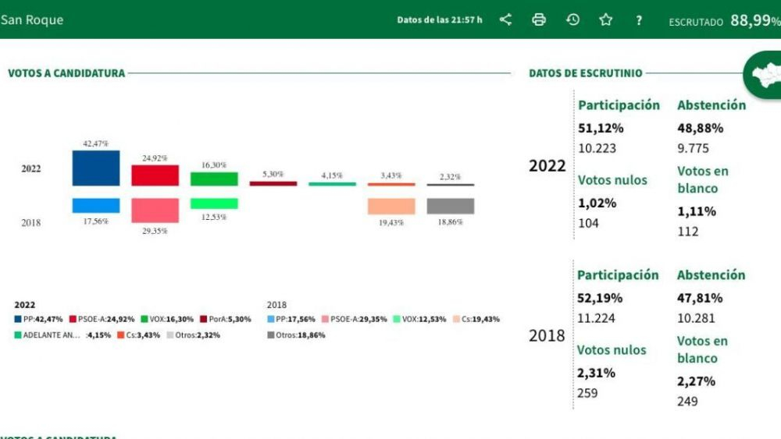This screenshot has width=781, height=439.
Task: Select the Cs 2018 peach bar
Action: pyautogui.click(x=391, y=207)
